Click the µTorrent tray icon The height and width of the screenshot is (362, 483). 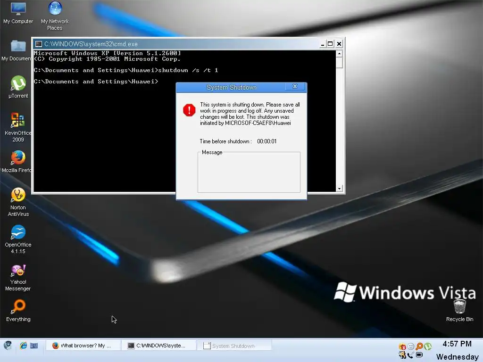tap(427, 346)
